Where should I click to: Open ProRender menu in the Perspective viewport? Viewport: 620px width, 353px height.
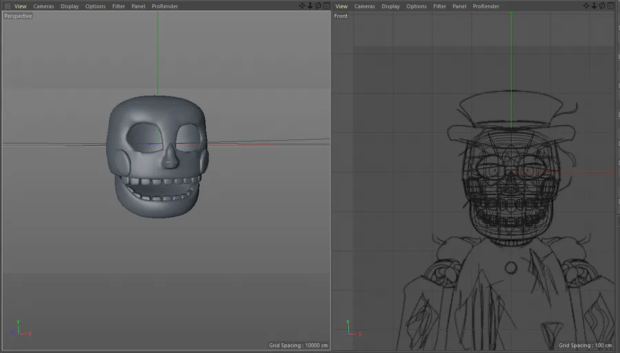pos(165,6)
